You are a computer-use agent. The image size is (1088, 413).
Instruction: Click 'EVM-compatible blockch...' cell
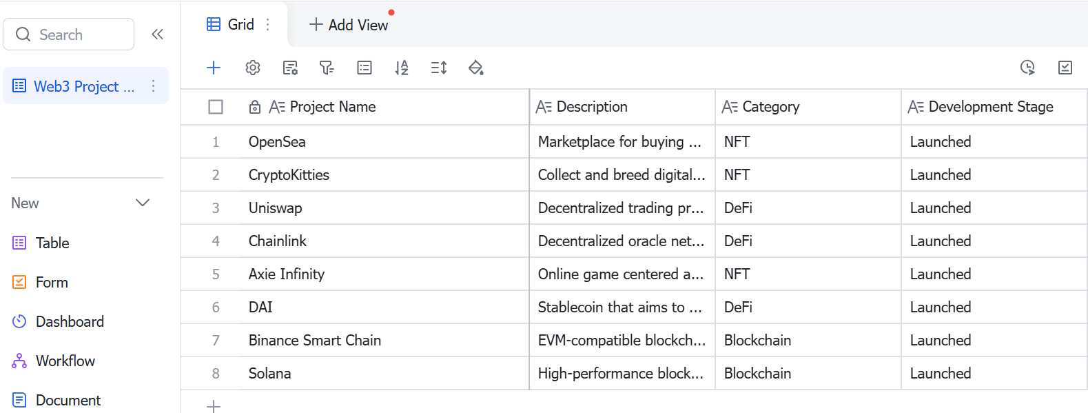622,341
